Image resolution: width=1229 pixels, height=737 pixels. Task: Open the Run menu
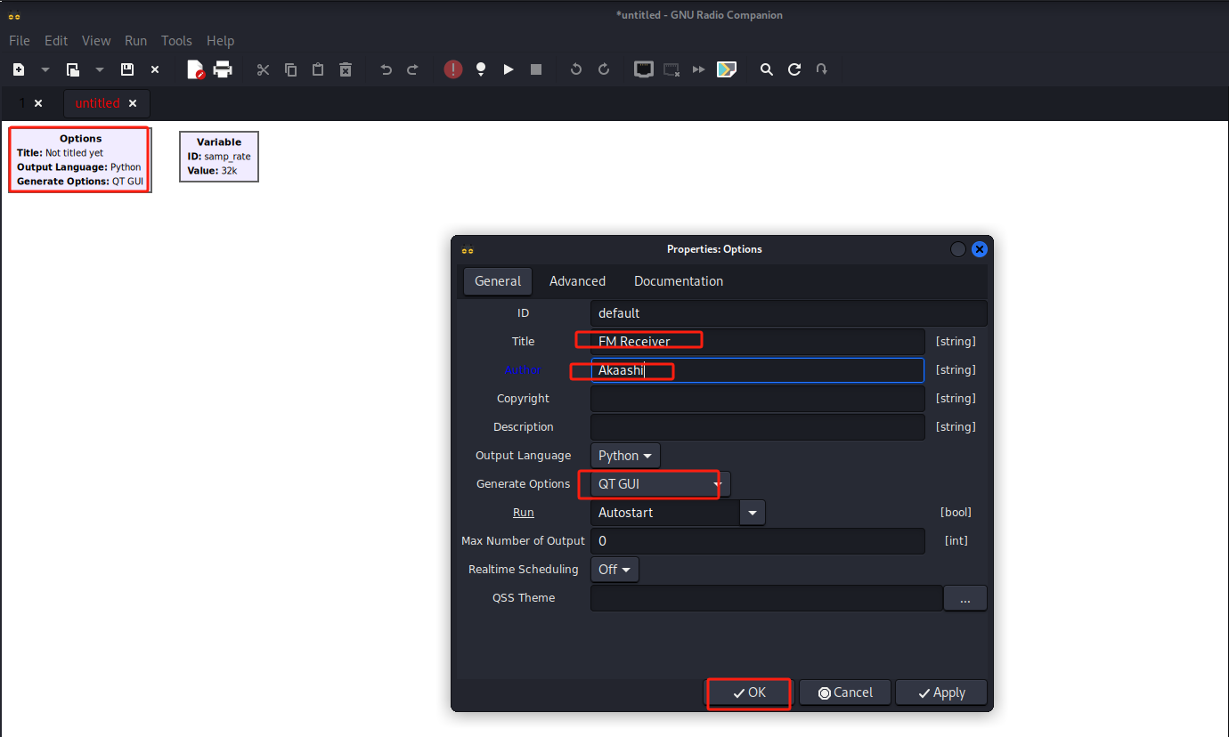coord(136,41)
